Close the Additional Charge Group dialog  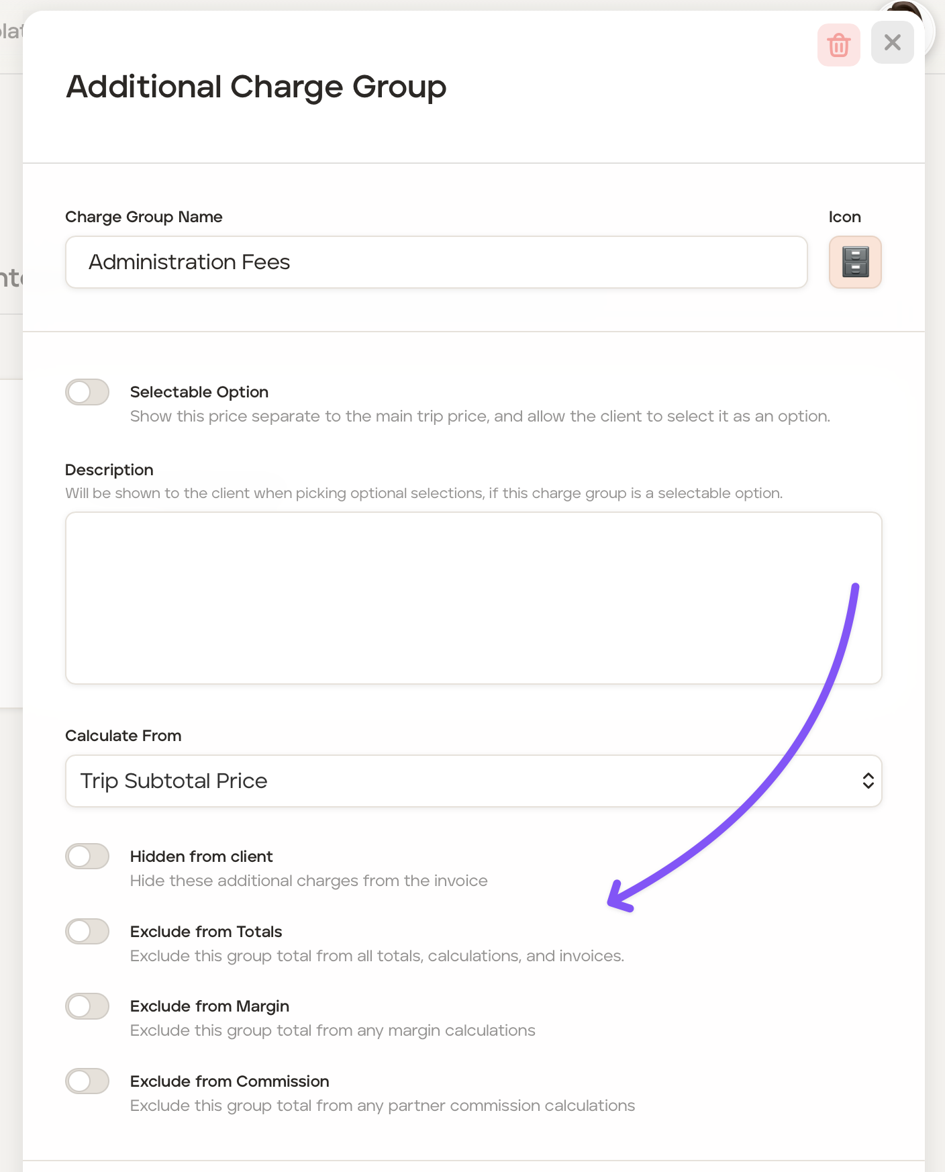point(892,43)
